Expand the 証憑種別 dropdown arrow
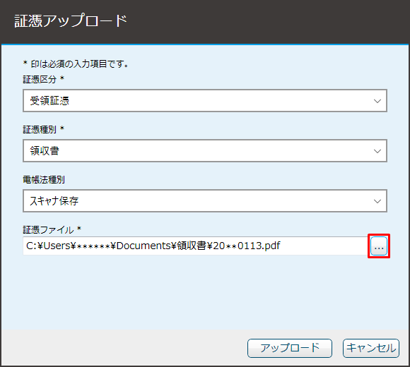This screenshot has height=367, width=410. pyautogui.click(x=377, y=151)
